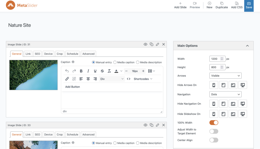
Task: Toggle visibility eye icon of slide 31
Action: [x=145, y=44]
